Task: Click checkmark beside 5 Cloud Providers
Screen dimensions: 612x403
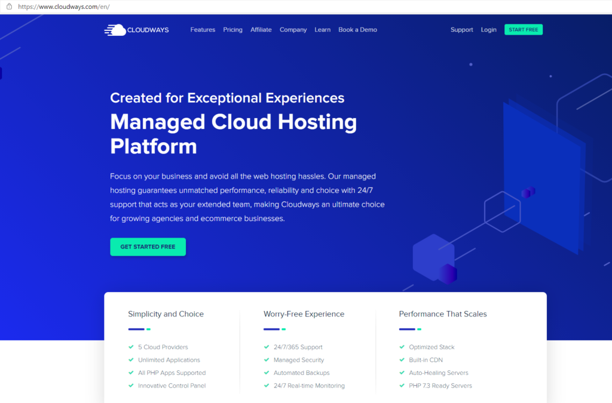Action: (131, 347)
